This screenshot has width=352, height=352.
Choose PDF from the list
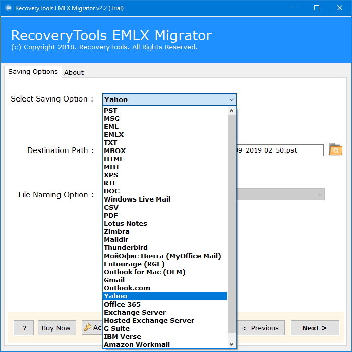[165, 216]
